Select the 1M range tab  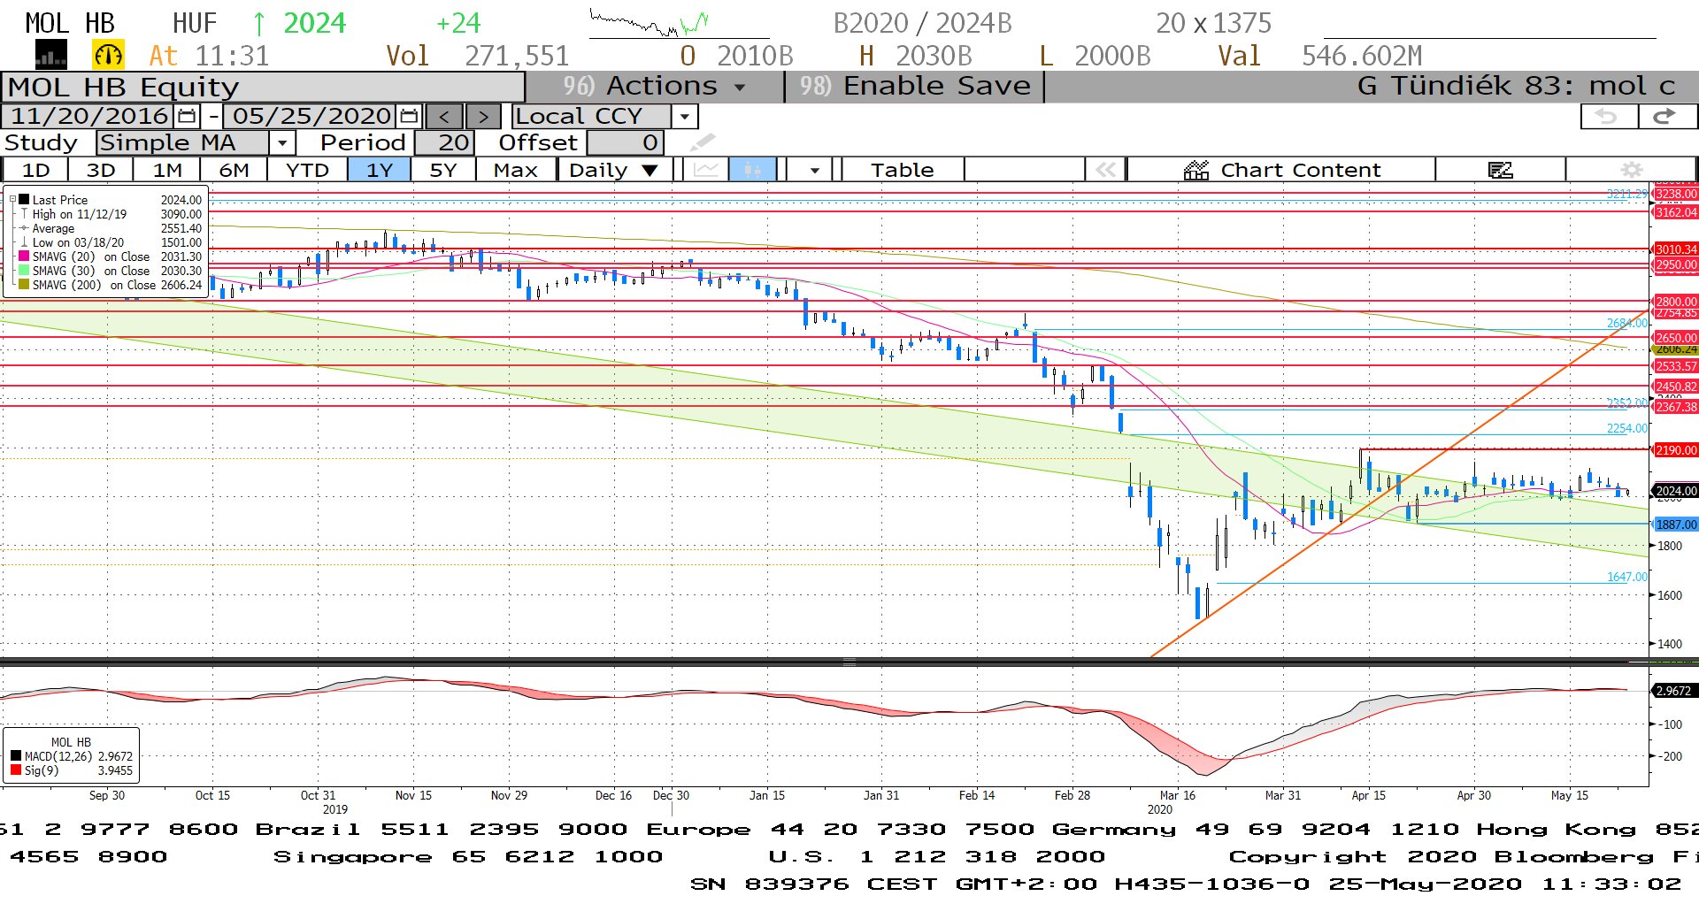pyautogui.click(x=167, y=170)
